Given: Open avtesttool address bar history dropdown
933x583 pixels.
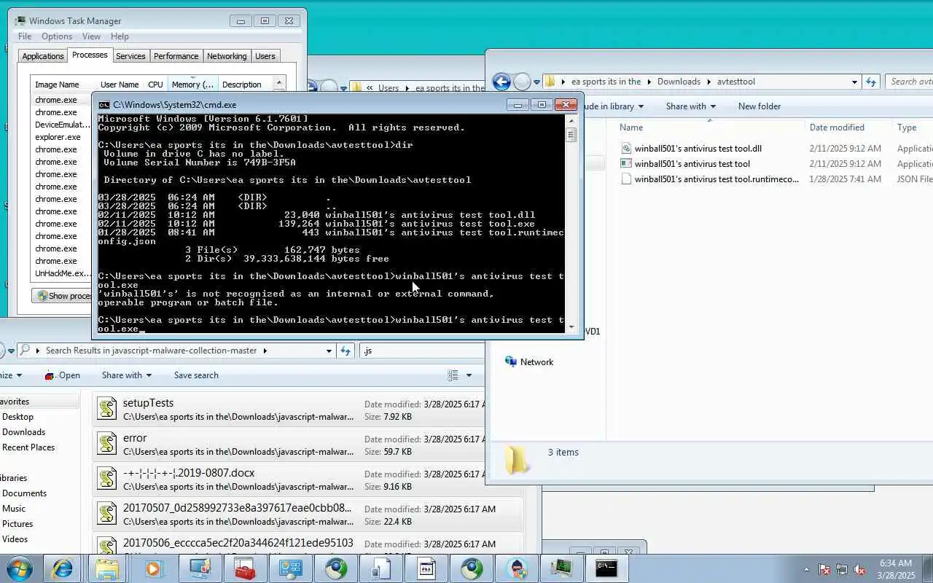Looking at the screenshot, I should pyautogui.click(x=854, y=82).
